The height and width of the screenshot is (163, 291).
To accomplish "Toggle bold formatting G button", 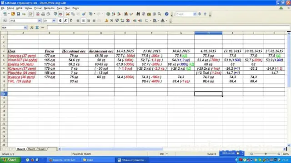I will point(60,21).
